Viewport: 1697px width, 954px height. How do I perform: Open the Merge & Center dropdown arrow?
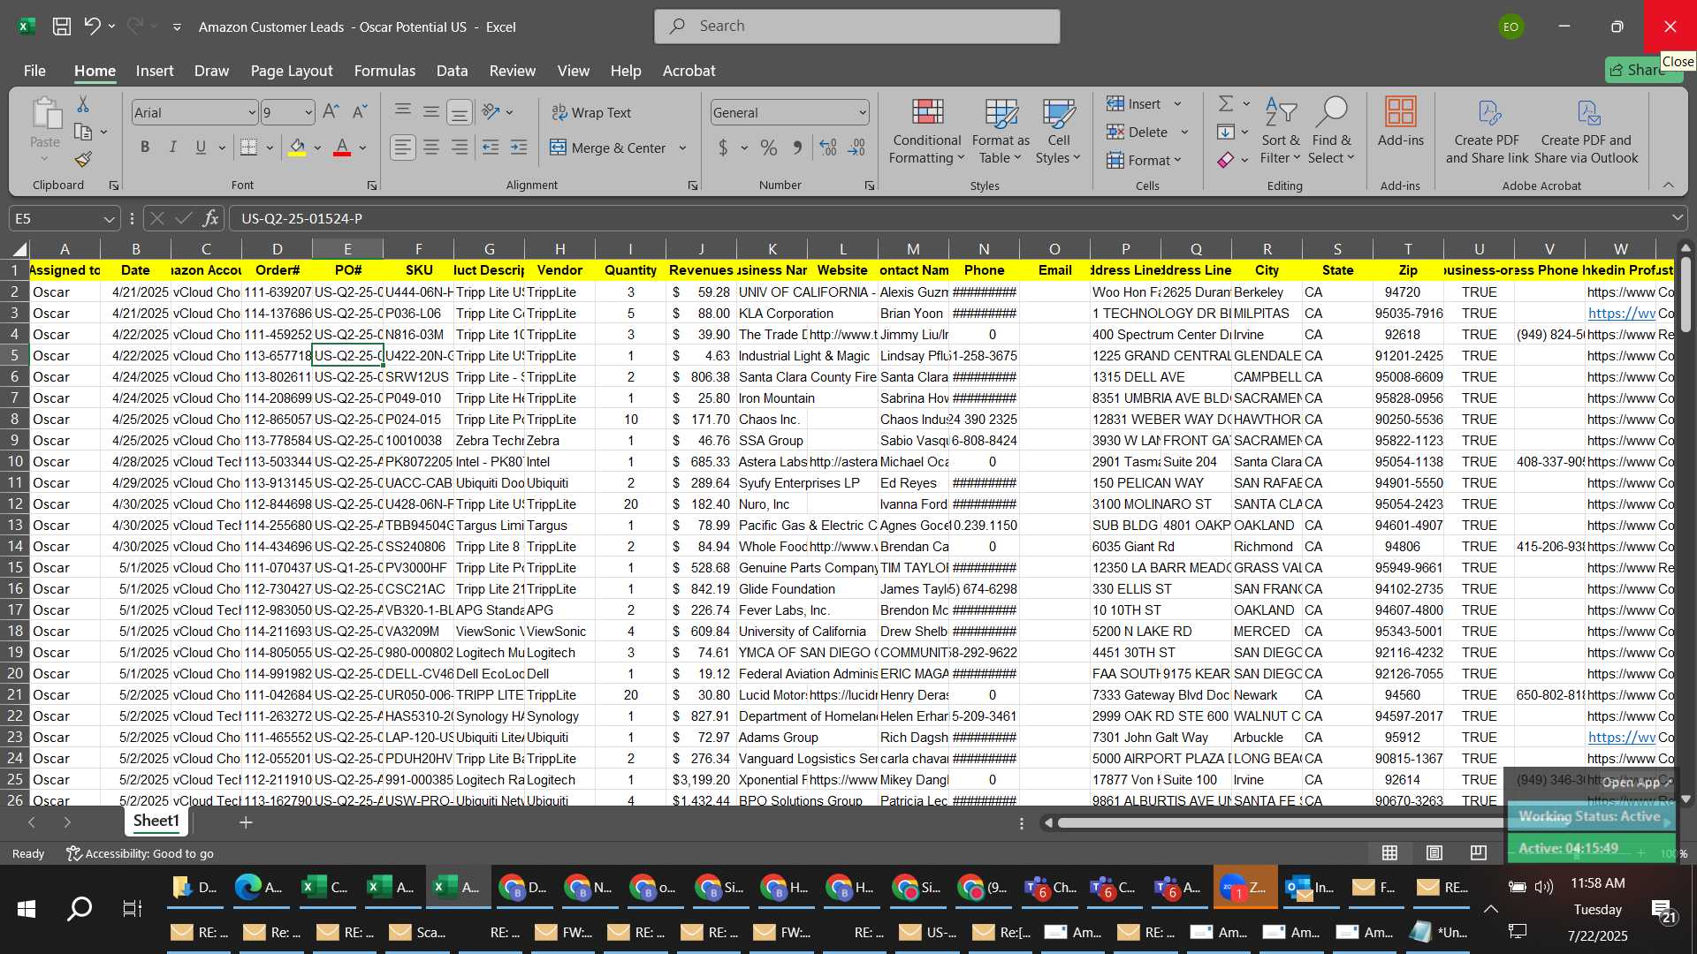tap(682, 148)
